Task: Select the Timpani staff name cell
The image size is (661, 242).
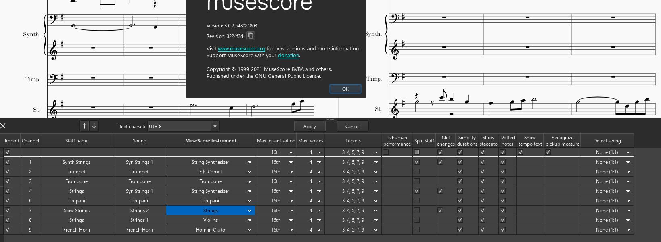Action: [77, 200]
